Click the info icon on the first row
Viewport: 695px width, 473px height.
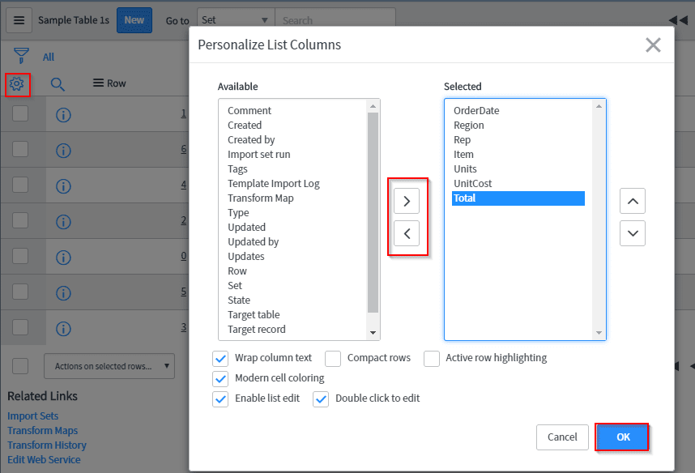(63, 115)
